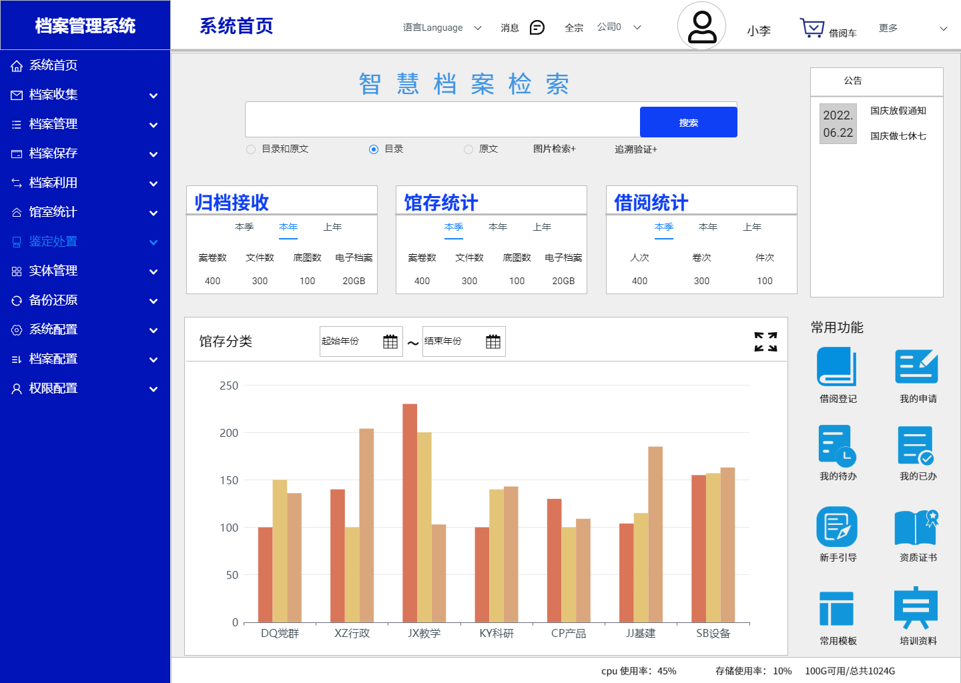This screenshot has height=683, width=961.
Task: Click the blue 搜索 button
Action: pyautogui.click(x=688, y=123)
